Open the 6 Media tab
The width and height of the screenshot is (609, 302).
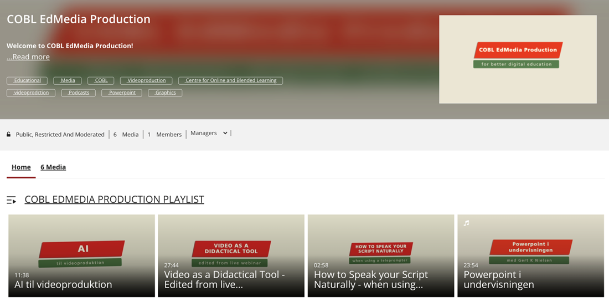[53, 167]
